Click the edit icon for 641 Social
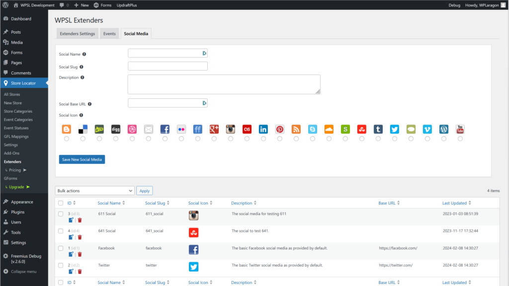509x286 pixels. pyautogui.click(x=71, y=237)
